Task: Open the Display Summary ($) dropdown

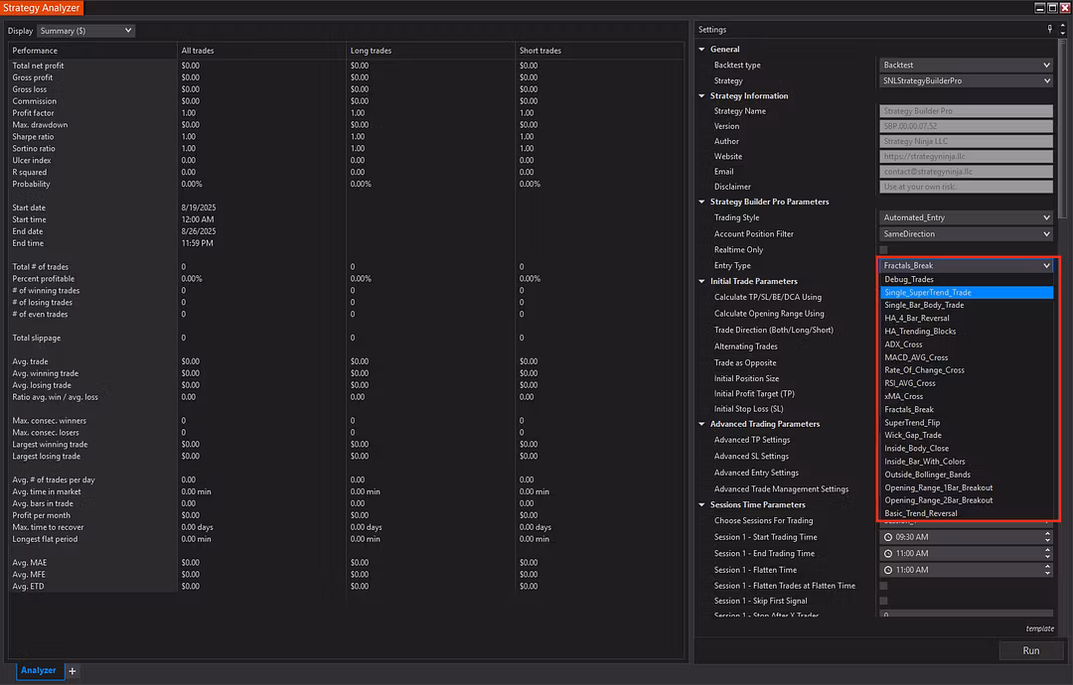Action: [x=85, y=31]
